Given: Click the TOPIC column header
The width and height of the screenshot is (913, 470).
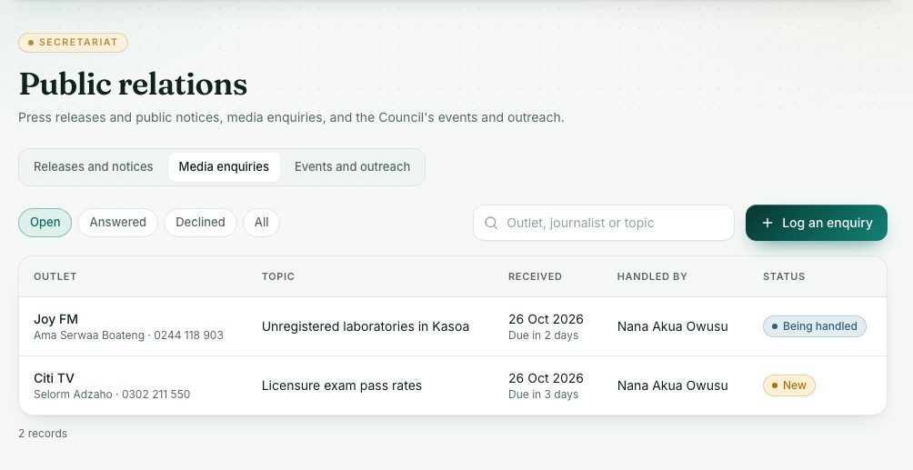Looking at the screenshot, I should (278, 276).
